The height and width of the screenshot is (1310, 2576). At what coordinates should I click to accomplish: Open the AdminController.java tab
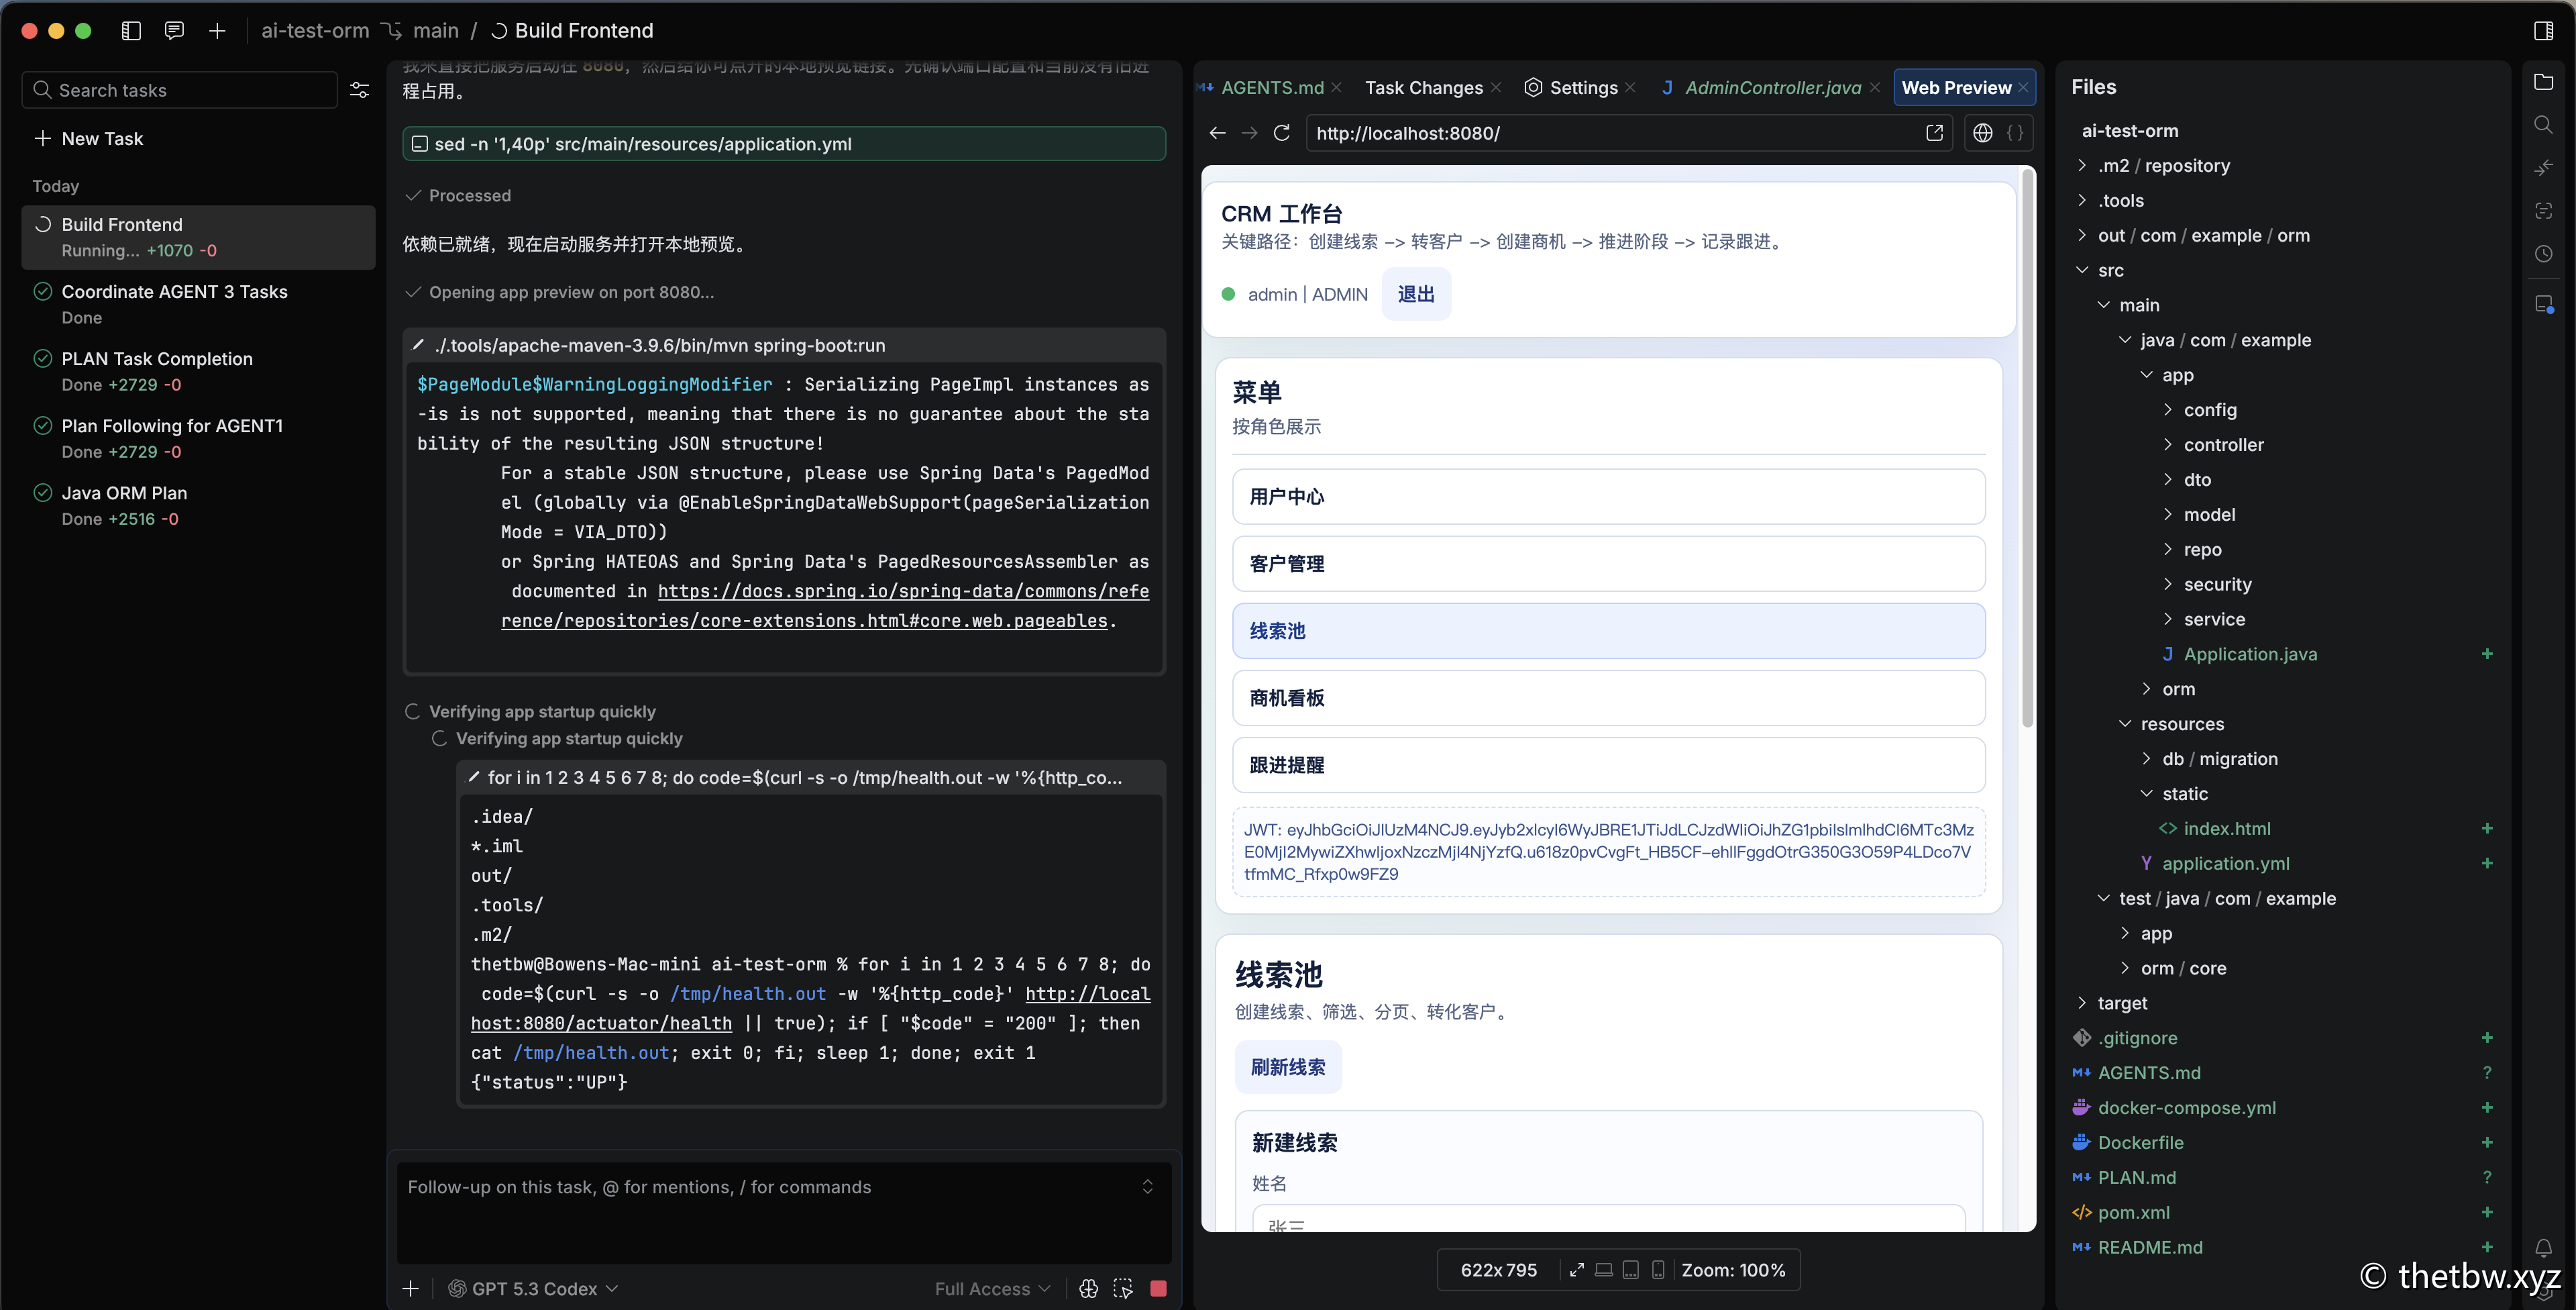1772,88
